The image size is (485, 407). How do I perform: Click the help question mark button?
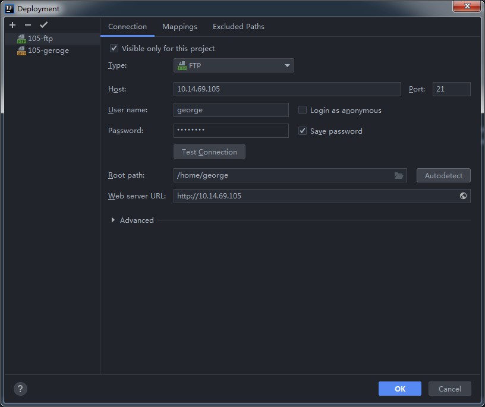click(20, 389)
